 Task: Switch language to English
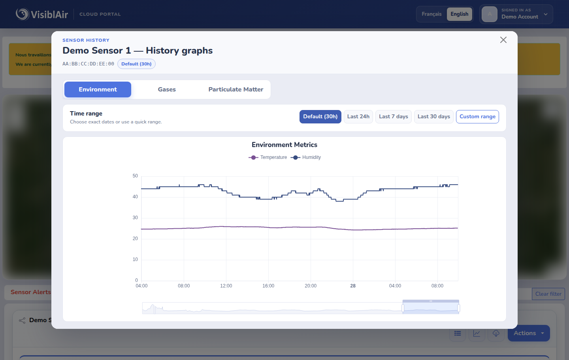(x=460, y=14)
